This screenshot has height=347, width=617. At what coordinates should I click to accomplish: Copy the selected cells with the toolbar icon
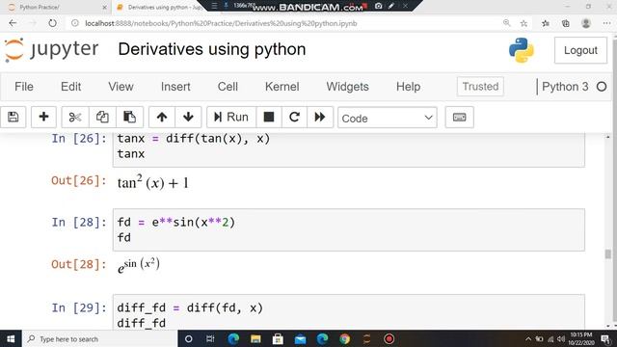(102, 117)
